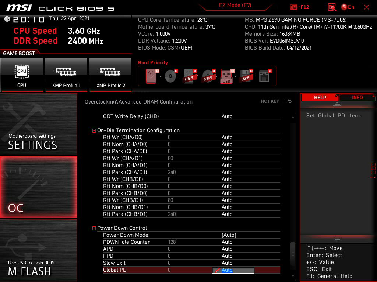This screenshot has height=282, width=377.
Task: Select the optical disc boot priority icon
Action: tap(171, 76)
